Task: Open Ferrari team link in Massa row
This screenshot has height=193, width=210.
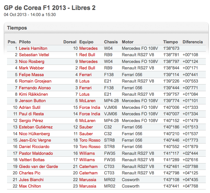Action: [86, 75]
